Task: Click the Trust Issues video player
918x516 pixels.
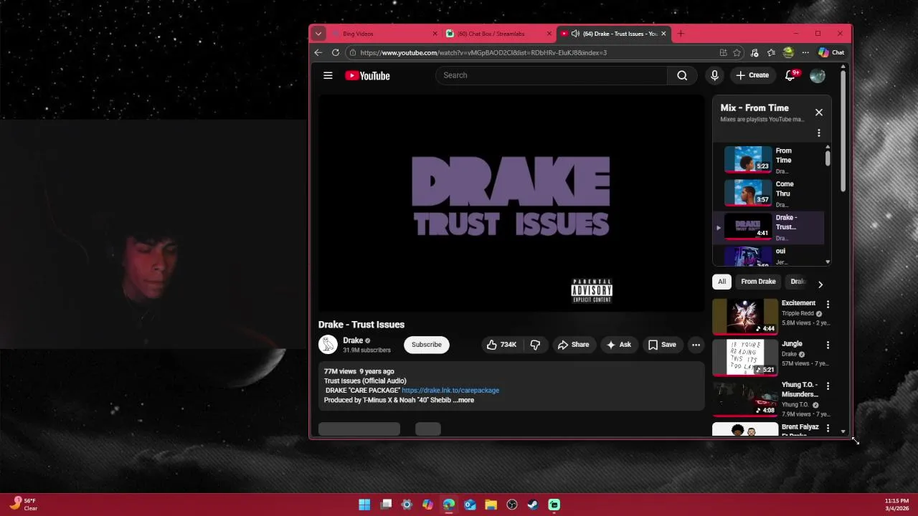Action: point(511,203)
